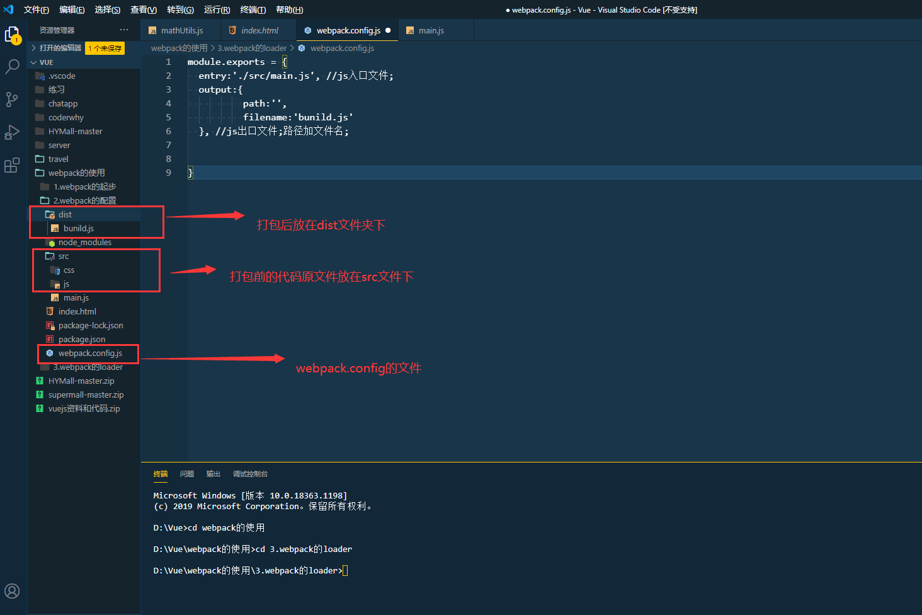Select the bunild.js file in dist
The height and width of the screenshot is (615, 922).
[x=81, y=229]
